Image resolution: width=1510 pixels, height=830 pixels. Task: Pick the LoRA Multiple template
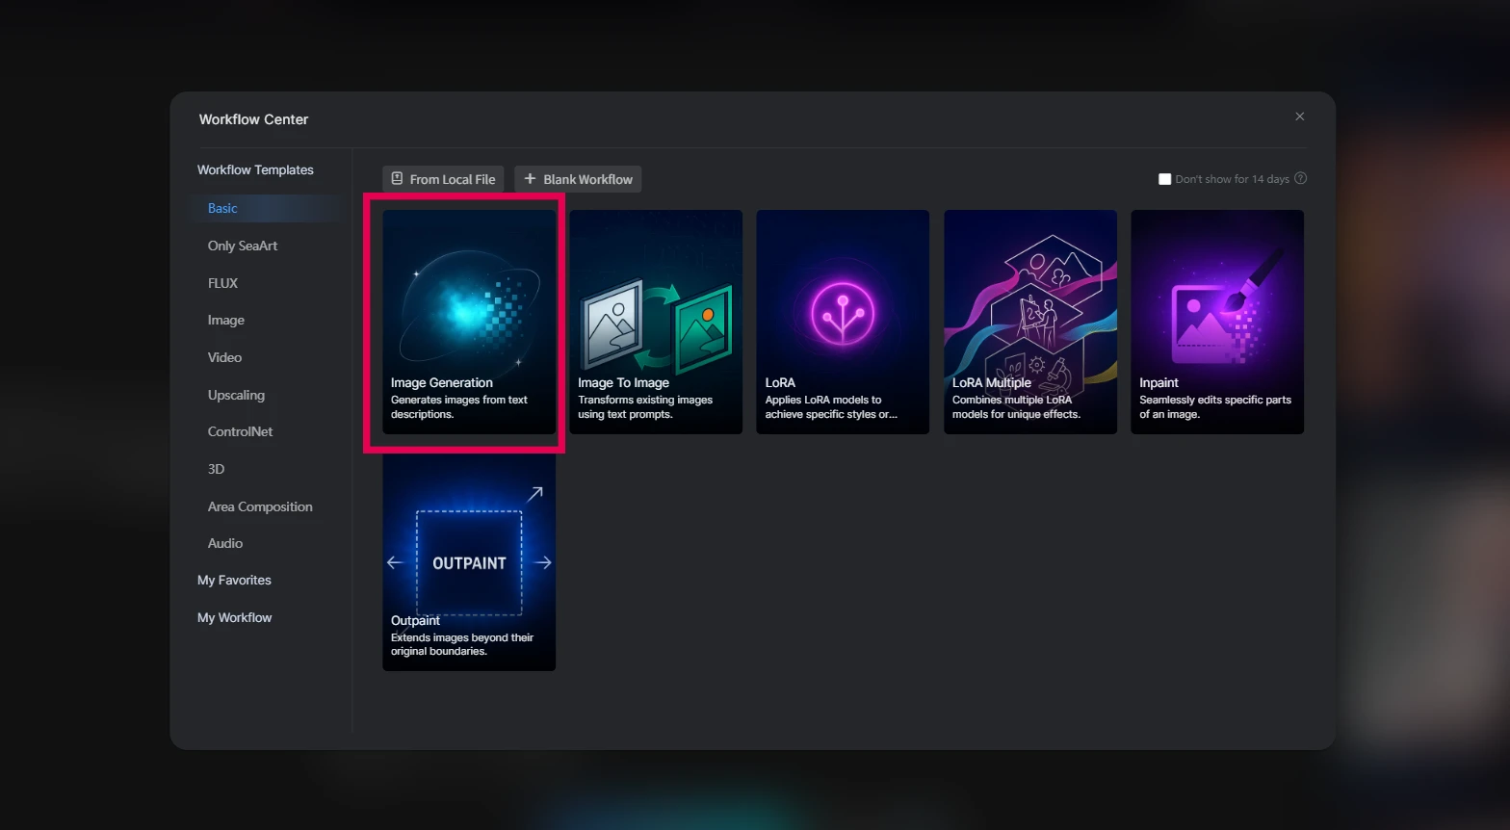(1029, 322)
